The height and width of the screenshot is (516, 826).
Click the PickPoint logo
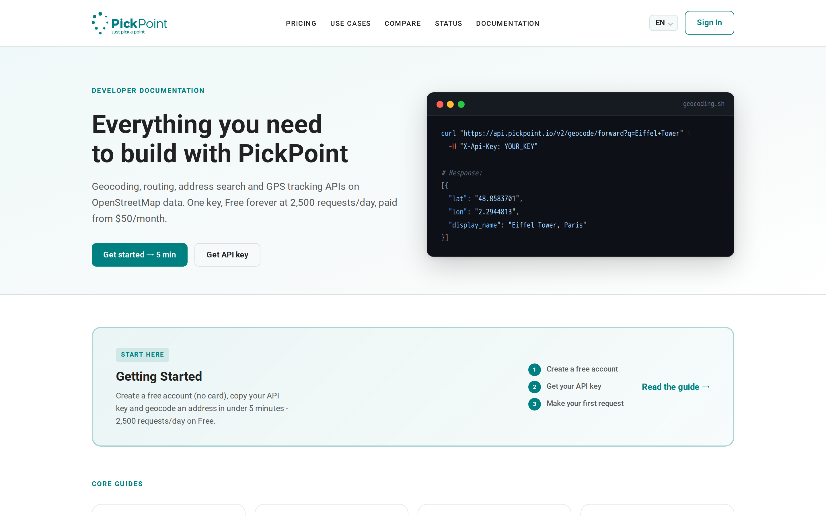point(129,23)
